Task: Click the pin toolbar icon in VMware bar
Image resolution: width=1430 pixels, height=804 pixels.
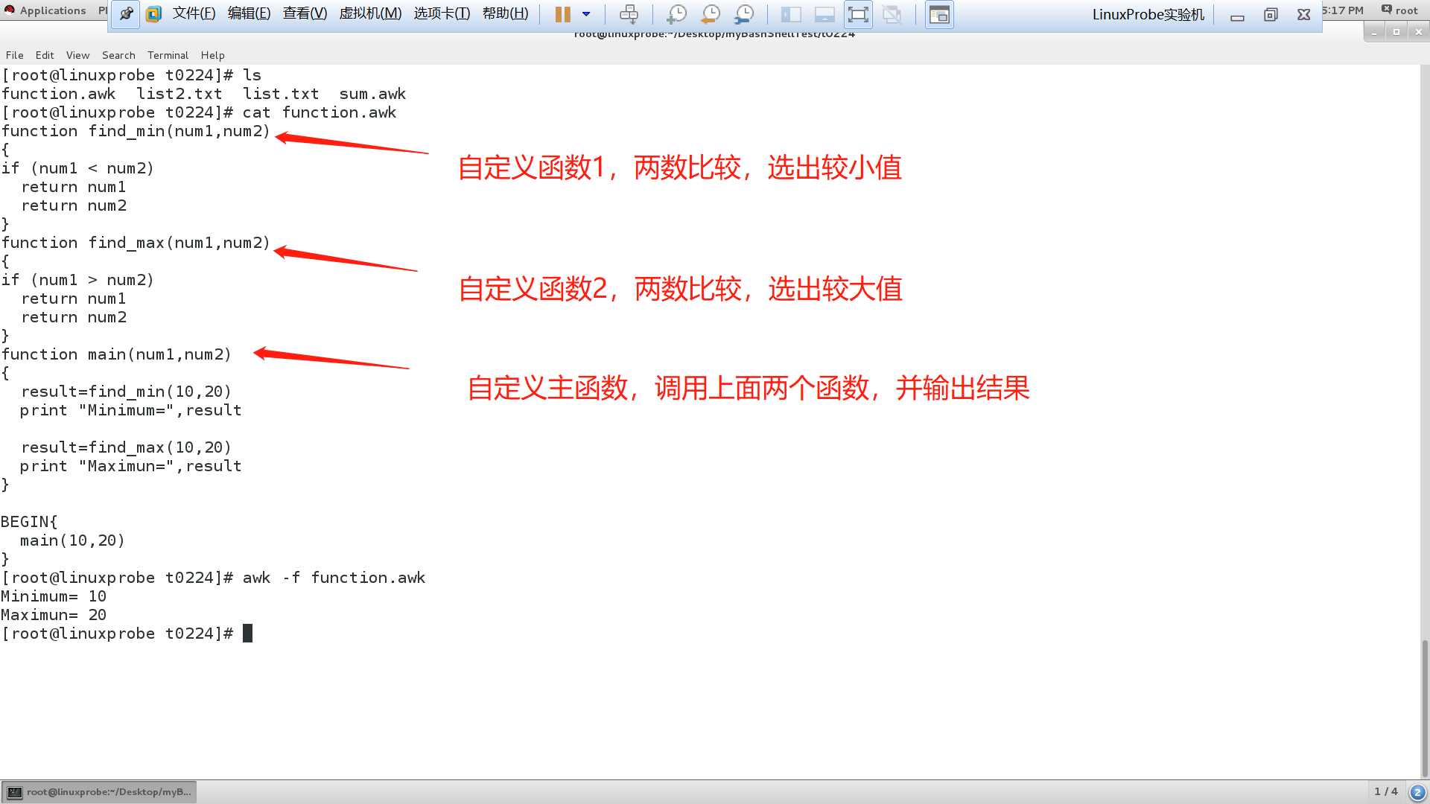Action: (x=126, y=14)
